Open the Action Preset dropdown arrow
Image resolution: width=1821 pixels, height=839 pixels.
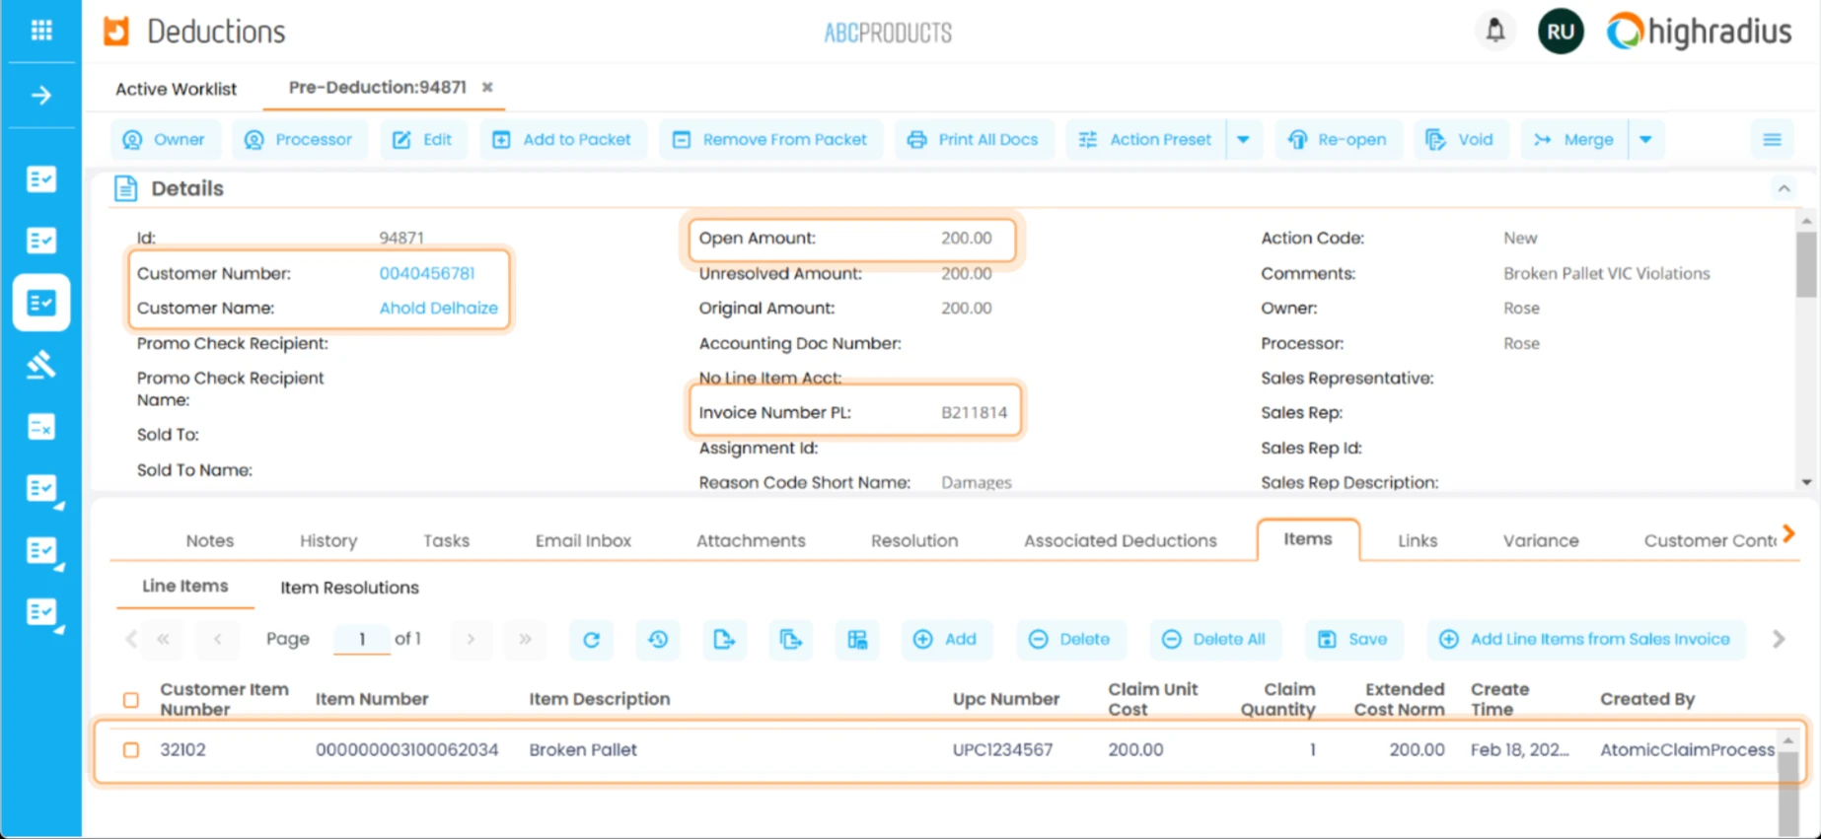click(x=1243, y=140)
